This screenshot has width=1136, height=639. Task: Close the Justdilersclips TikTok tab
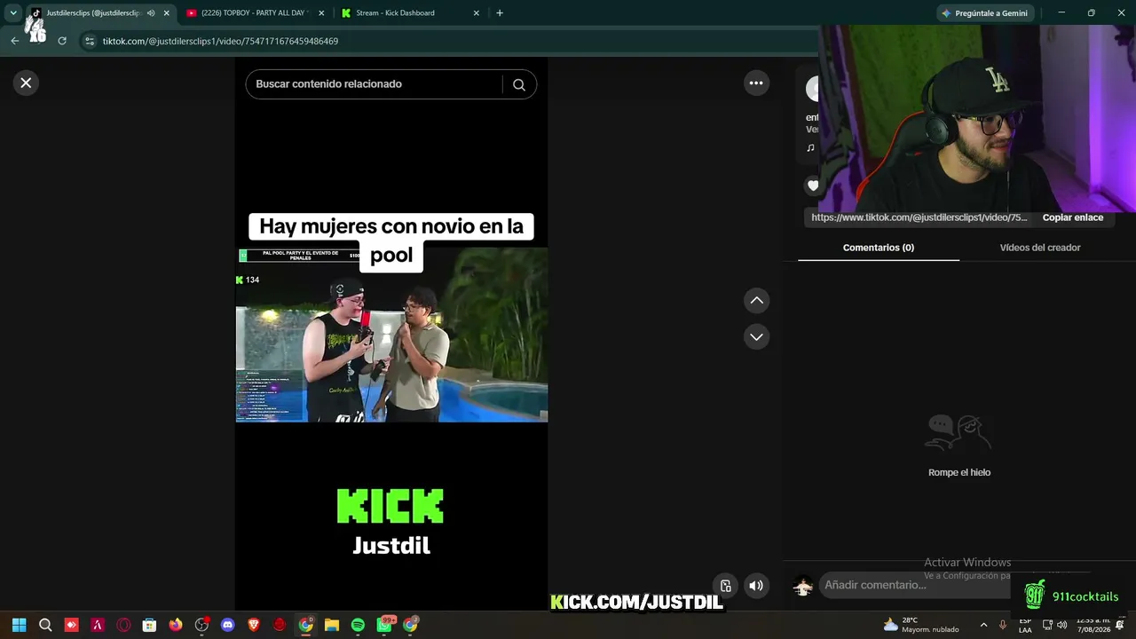(166, 13)
